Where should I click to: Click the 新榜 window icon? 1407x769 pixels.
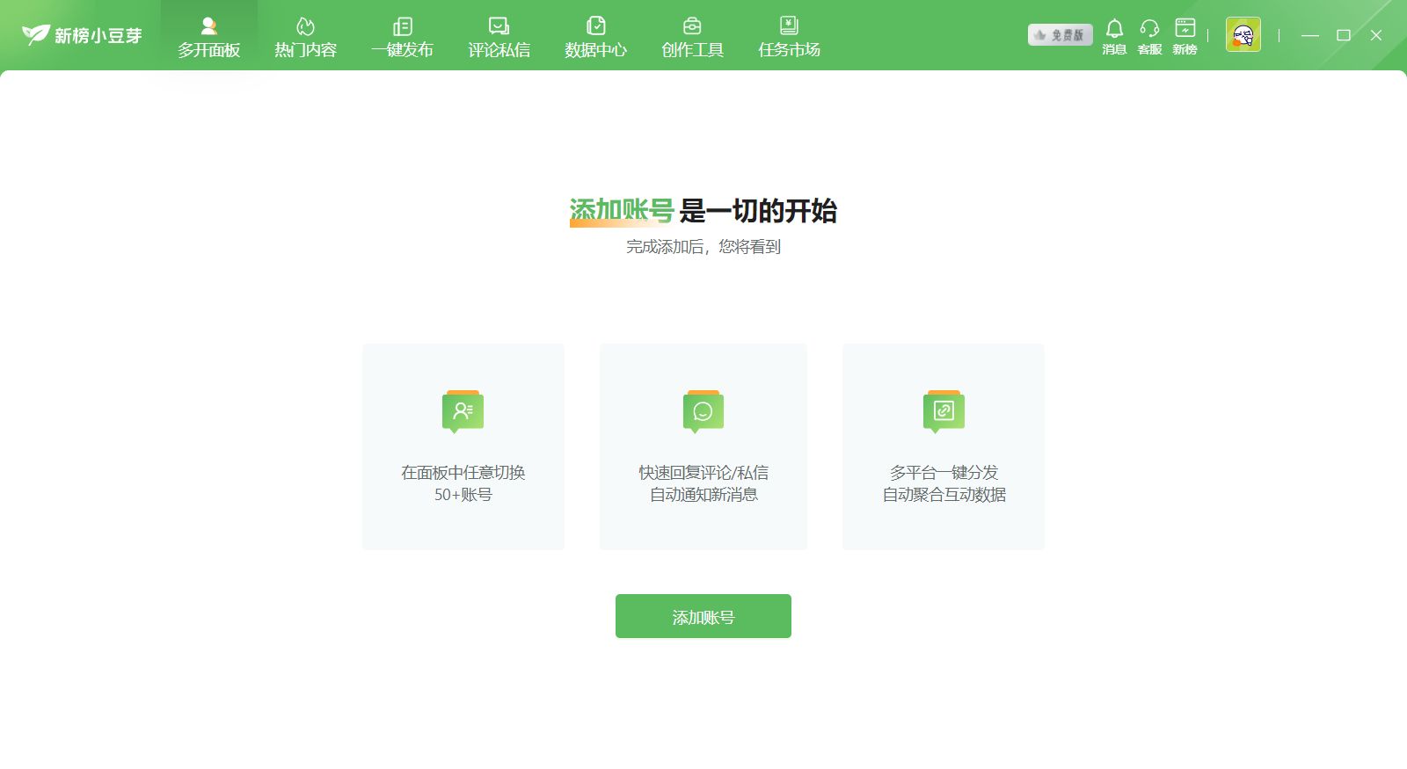click(1185, 37)
